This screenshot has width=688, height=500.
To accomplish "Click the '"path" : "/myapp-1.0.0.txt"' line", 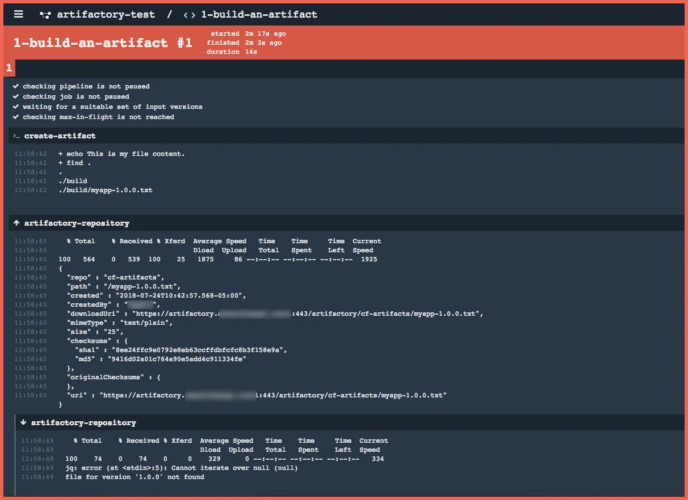I will 123,287.
